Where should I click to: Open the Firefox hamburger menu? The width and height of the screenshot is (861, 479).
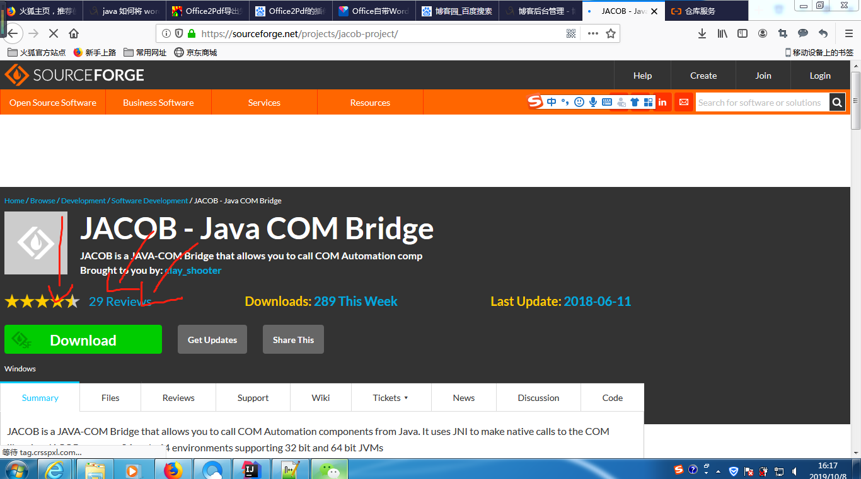click(848, 33)
